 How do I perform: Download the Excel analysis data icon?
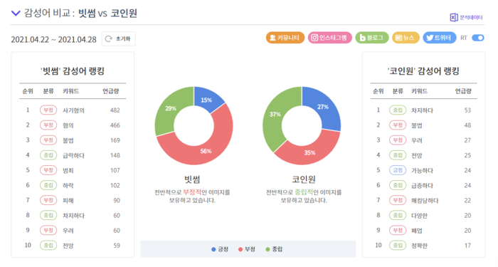454,17
